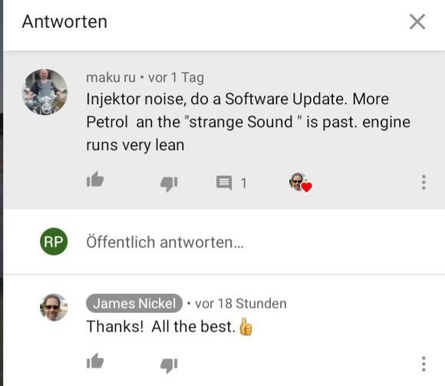Tap the green RP account avatar
The height and width of the screenshot is (386, 445).
(54, 241)
